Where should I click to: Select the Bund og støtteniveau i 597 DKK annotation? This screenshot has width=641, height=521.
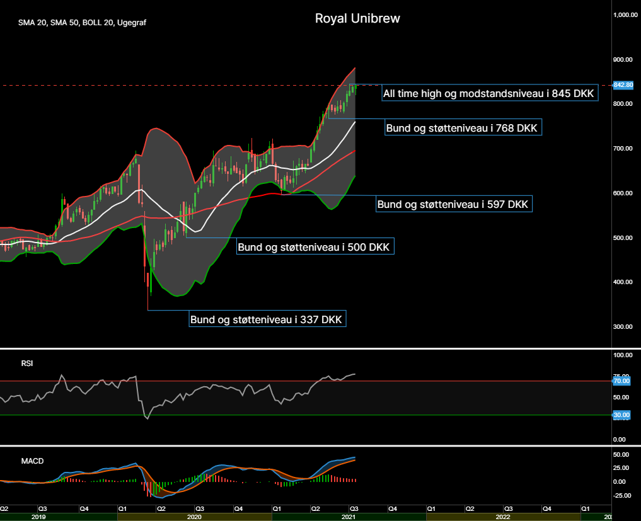tap(454, 204)
